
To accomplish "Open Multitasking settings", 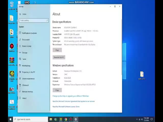I will coord(26,66).
